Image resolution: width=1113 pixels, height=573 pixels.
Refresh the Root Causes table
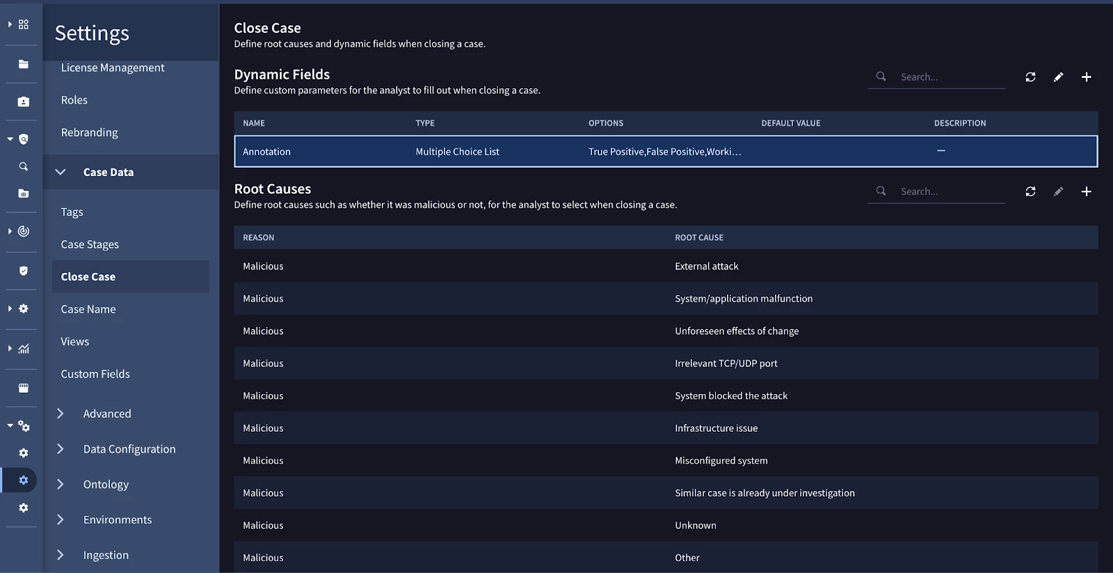(1030, 191)
